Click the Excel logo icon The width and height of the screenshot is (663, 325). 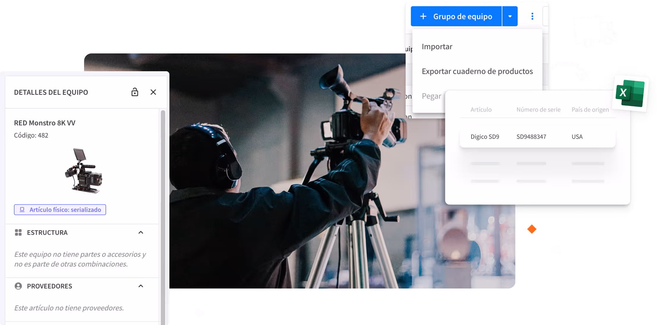(x=630, y=93)
